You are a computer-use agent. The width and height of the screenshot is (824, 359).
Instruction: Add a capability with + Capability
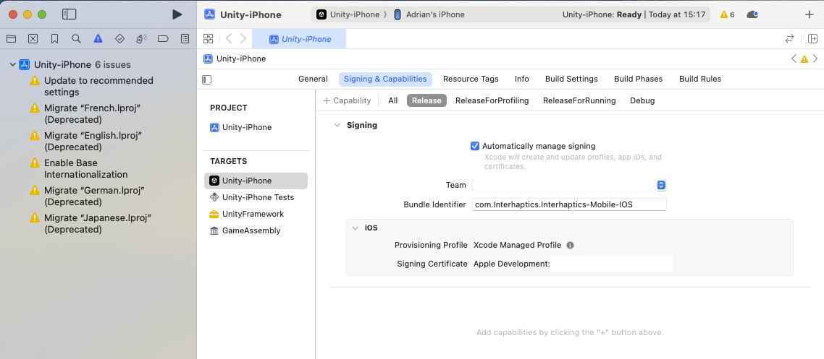[x=347, y=100]
